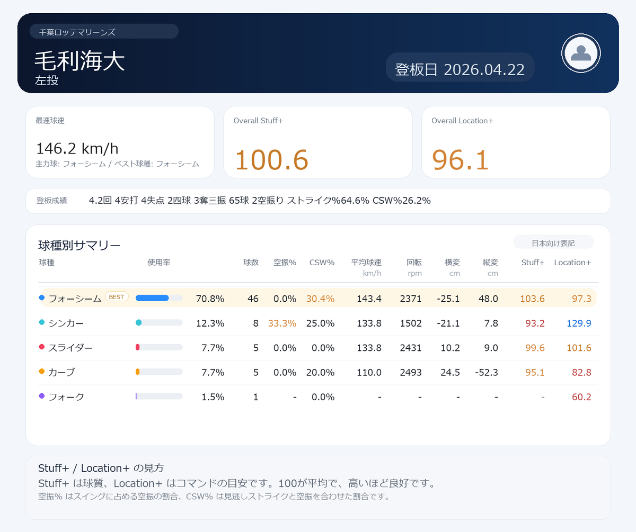
Task: Click the シンカー usage rate bar
Action: pos(159,322)
